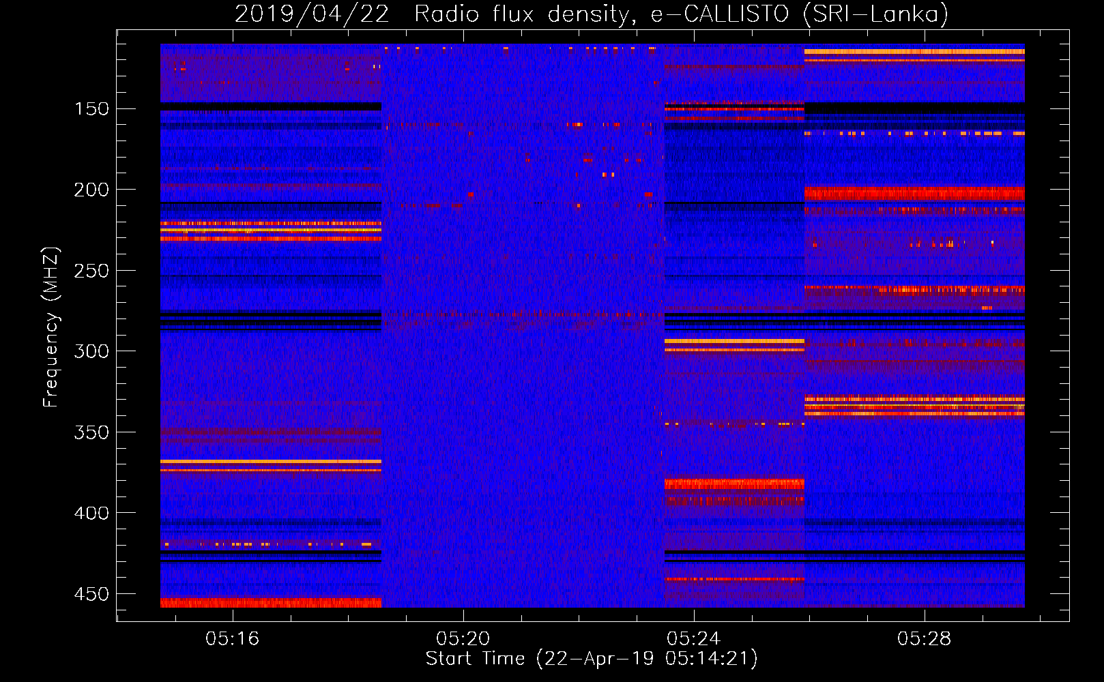The image size is (1104, 682).
Task: Click the 250 frequency tick label
Action: [91, 271]
